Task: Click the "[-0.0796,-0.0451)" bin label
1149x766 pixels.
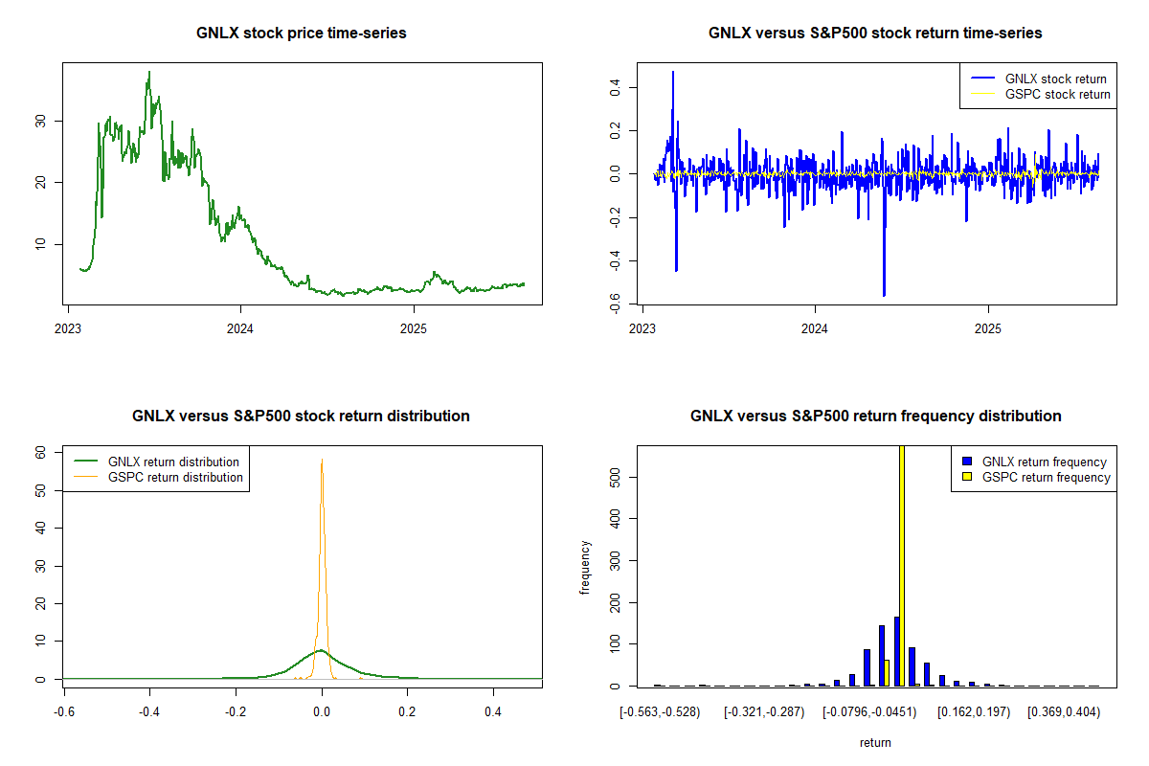Action: pyautogui.click(x=870, y=712)
